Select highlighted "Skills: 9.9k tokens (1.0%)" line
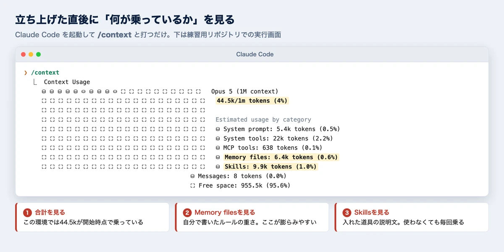 271,167
